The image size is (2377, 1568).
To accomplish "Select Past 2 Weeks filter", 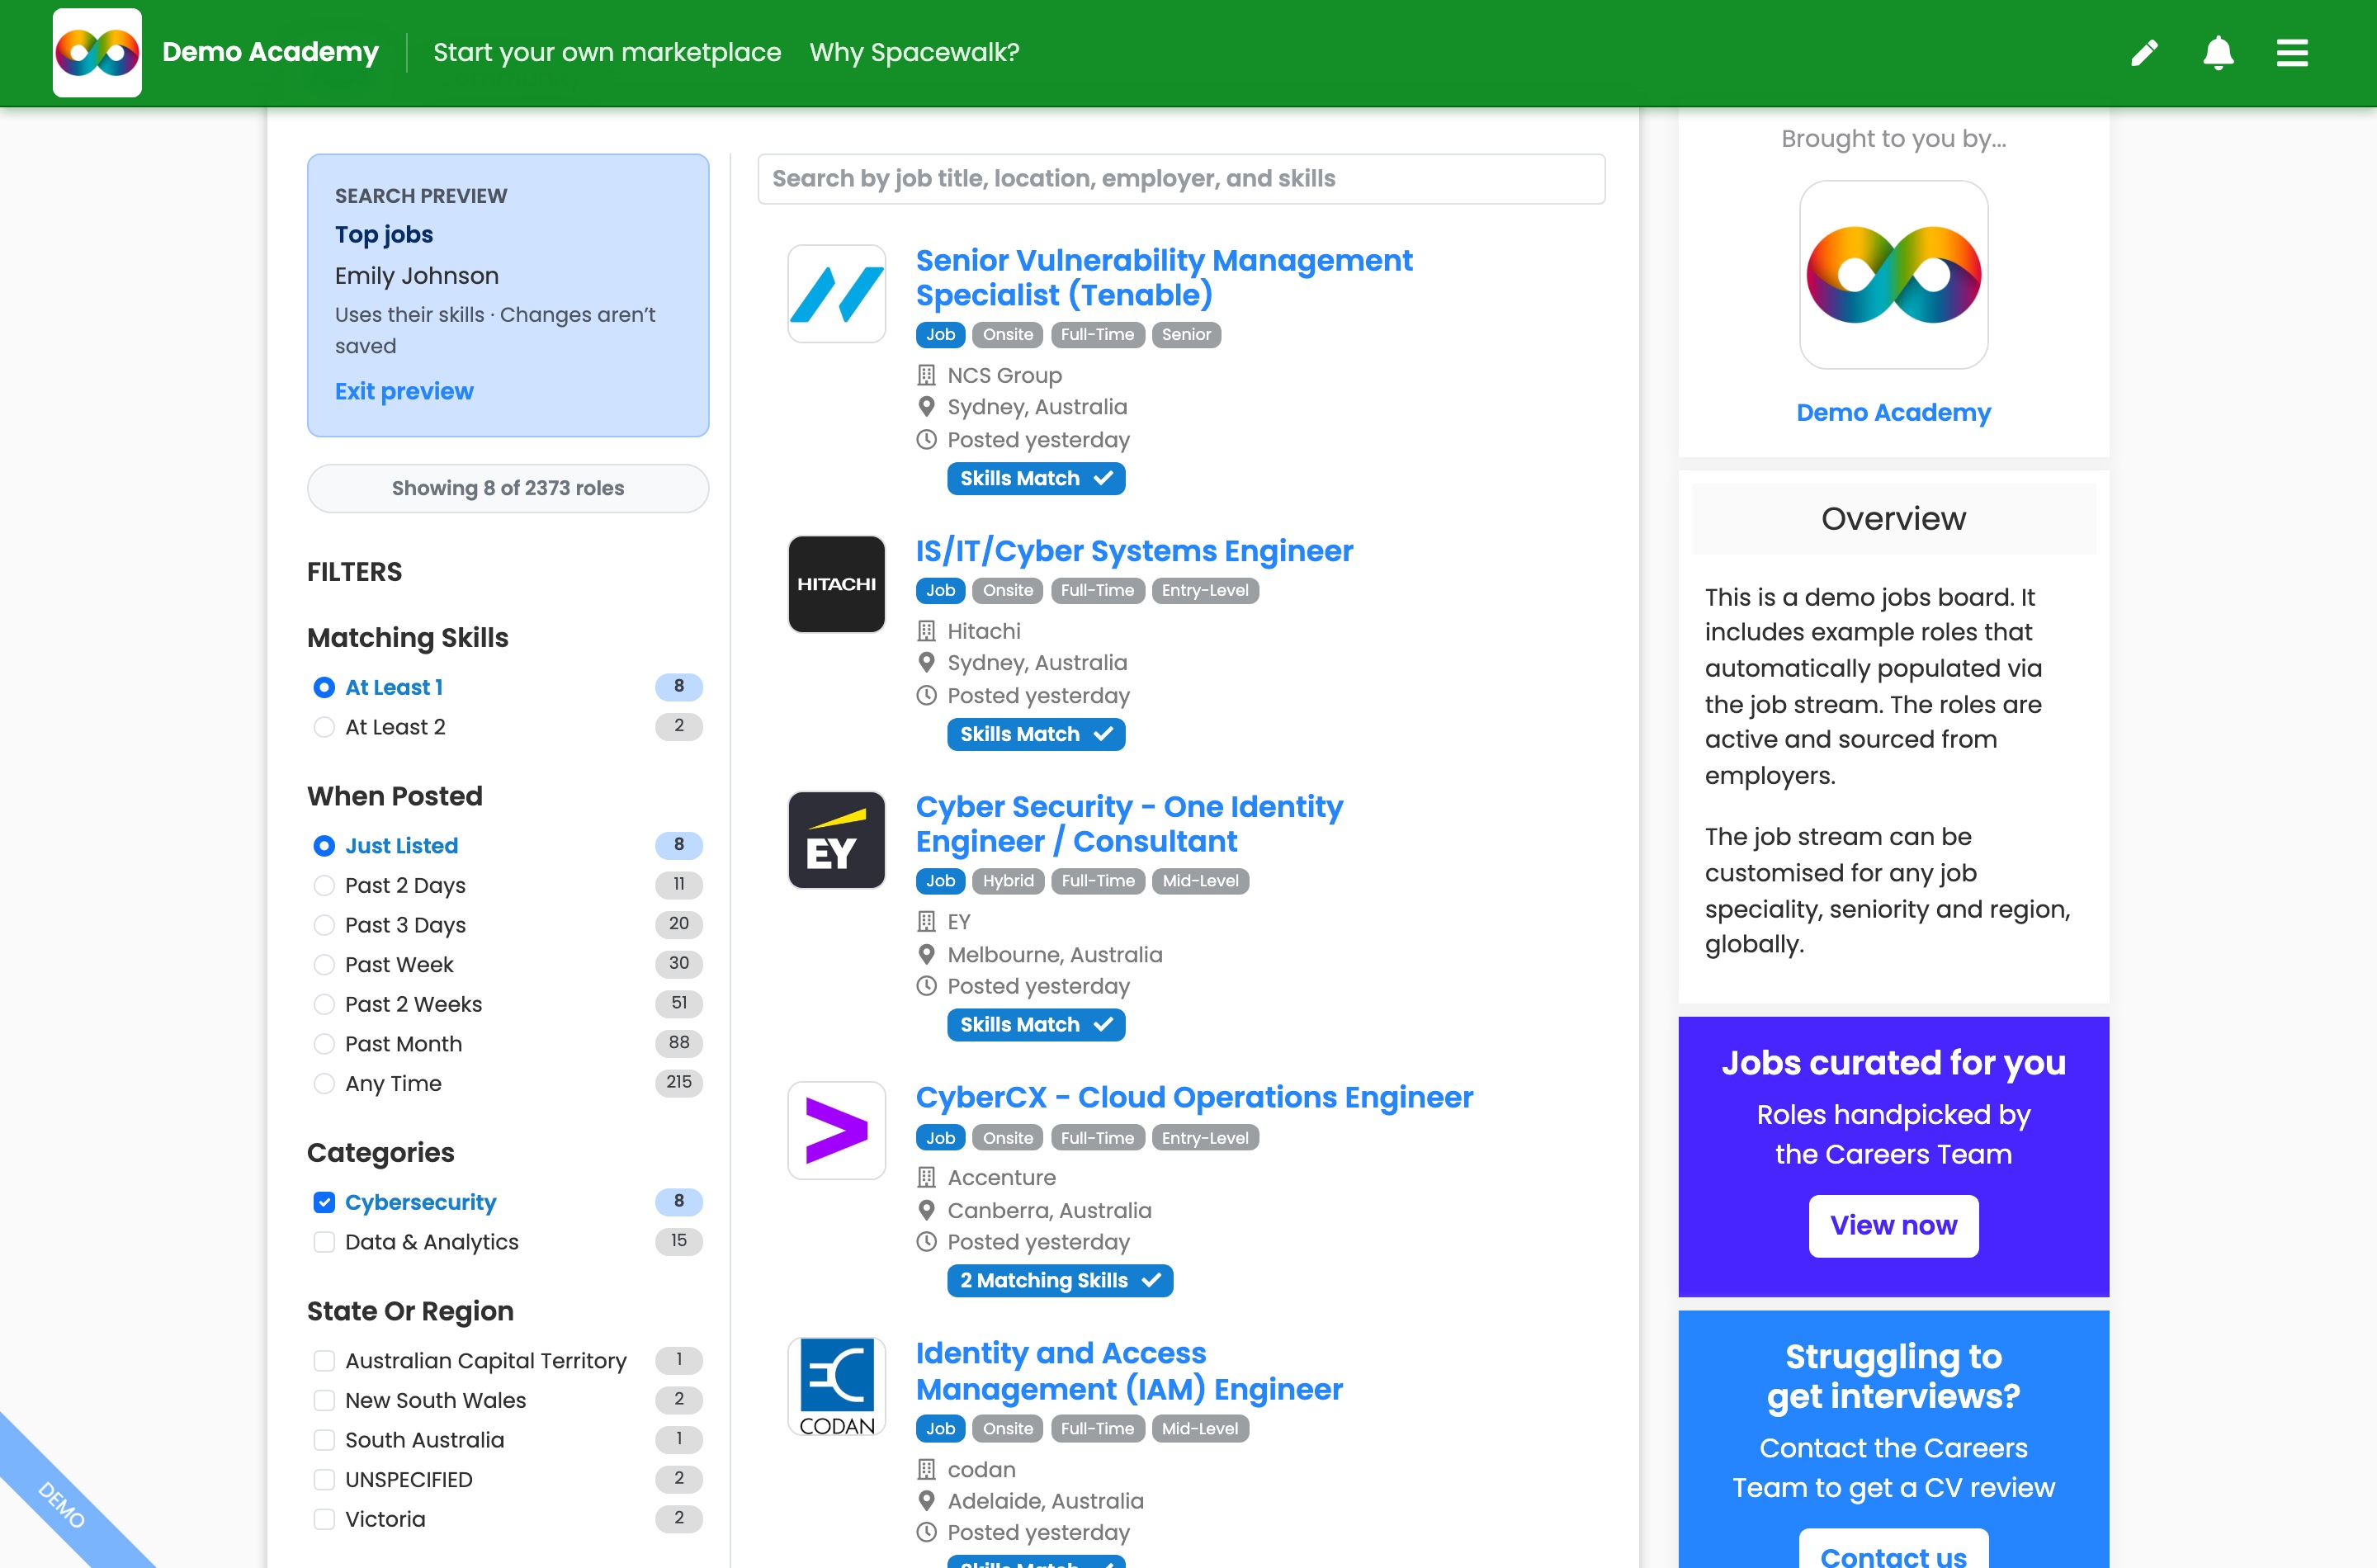I will pos(324,1004).
